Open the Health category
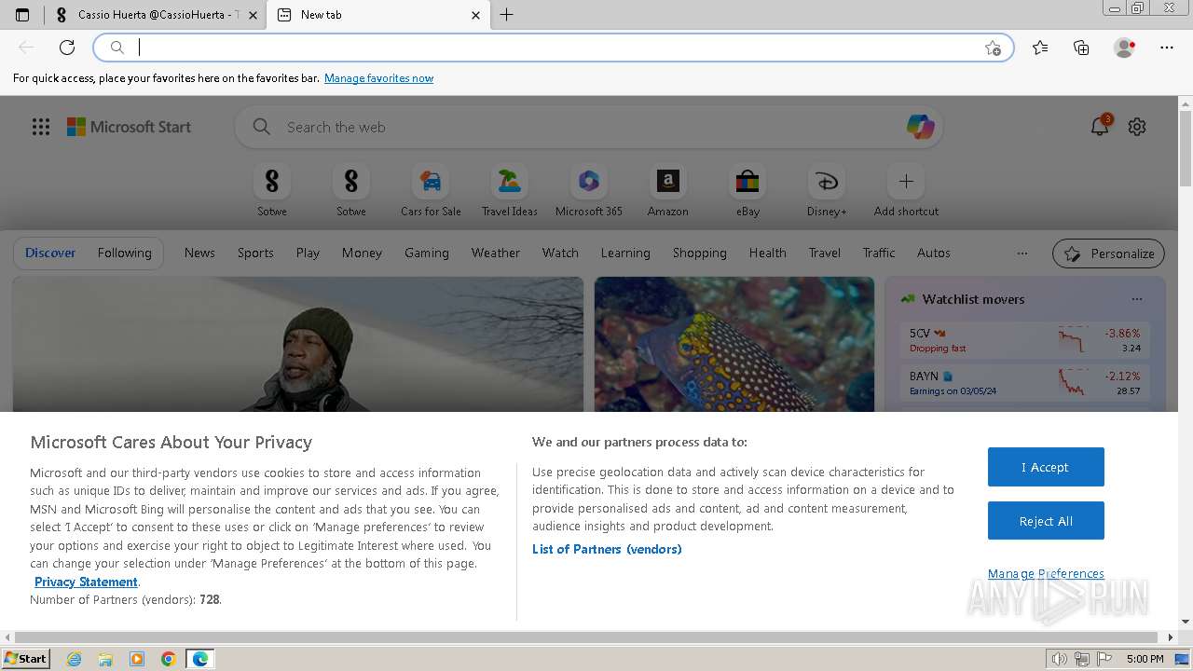Image resolution: width=1193 pixels, height=671 pixels. (768, 253)
